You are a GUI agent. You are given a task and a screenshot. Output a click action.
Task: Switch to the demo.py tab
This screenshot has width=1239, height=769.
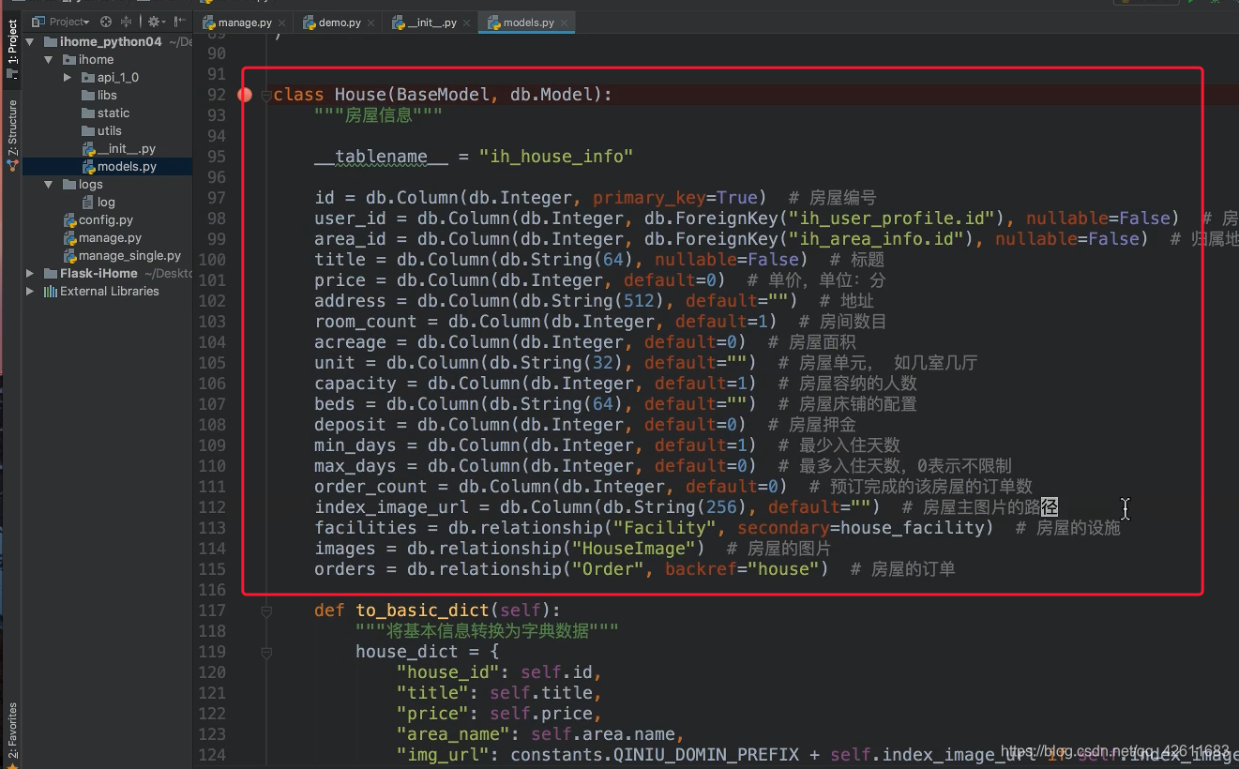click(339, 23)
